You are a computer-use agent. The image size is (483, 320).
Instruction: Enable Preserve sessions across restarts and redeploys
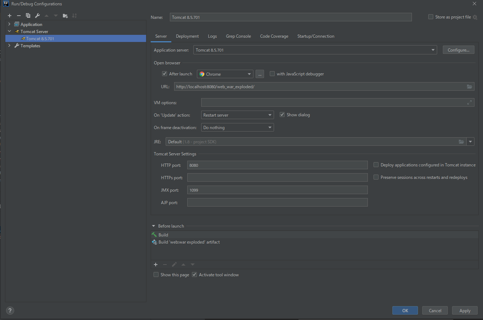[x=376, y=177]
